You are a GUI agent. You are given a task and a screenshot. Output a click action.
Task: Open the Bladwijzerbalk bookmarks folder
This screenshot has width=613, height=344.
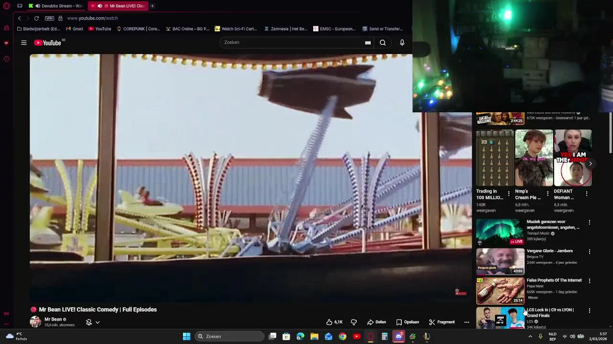tap(38, 29)
